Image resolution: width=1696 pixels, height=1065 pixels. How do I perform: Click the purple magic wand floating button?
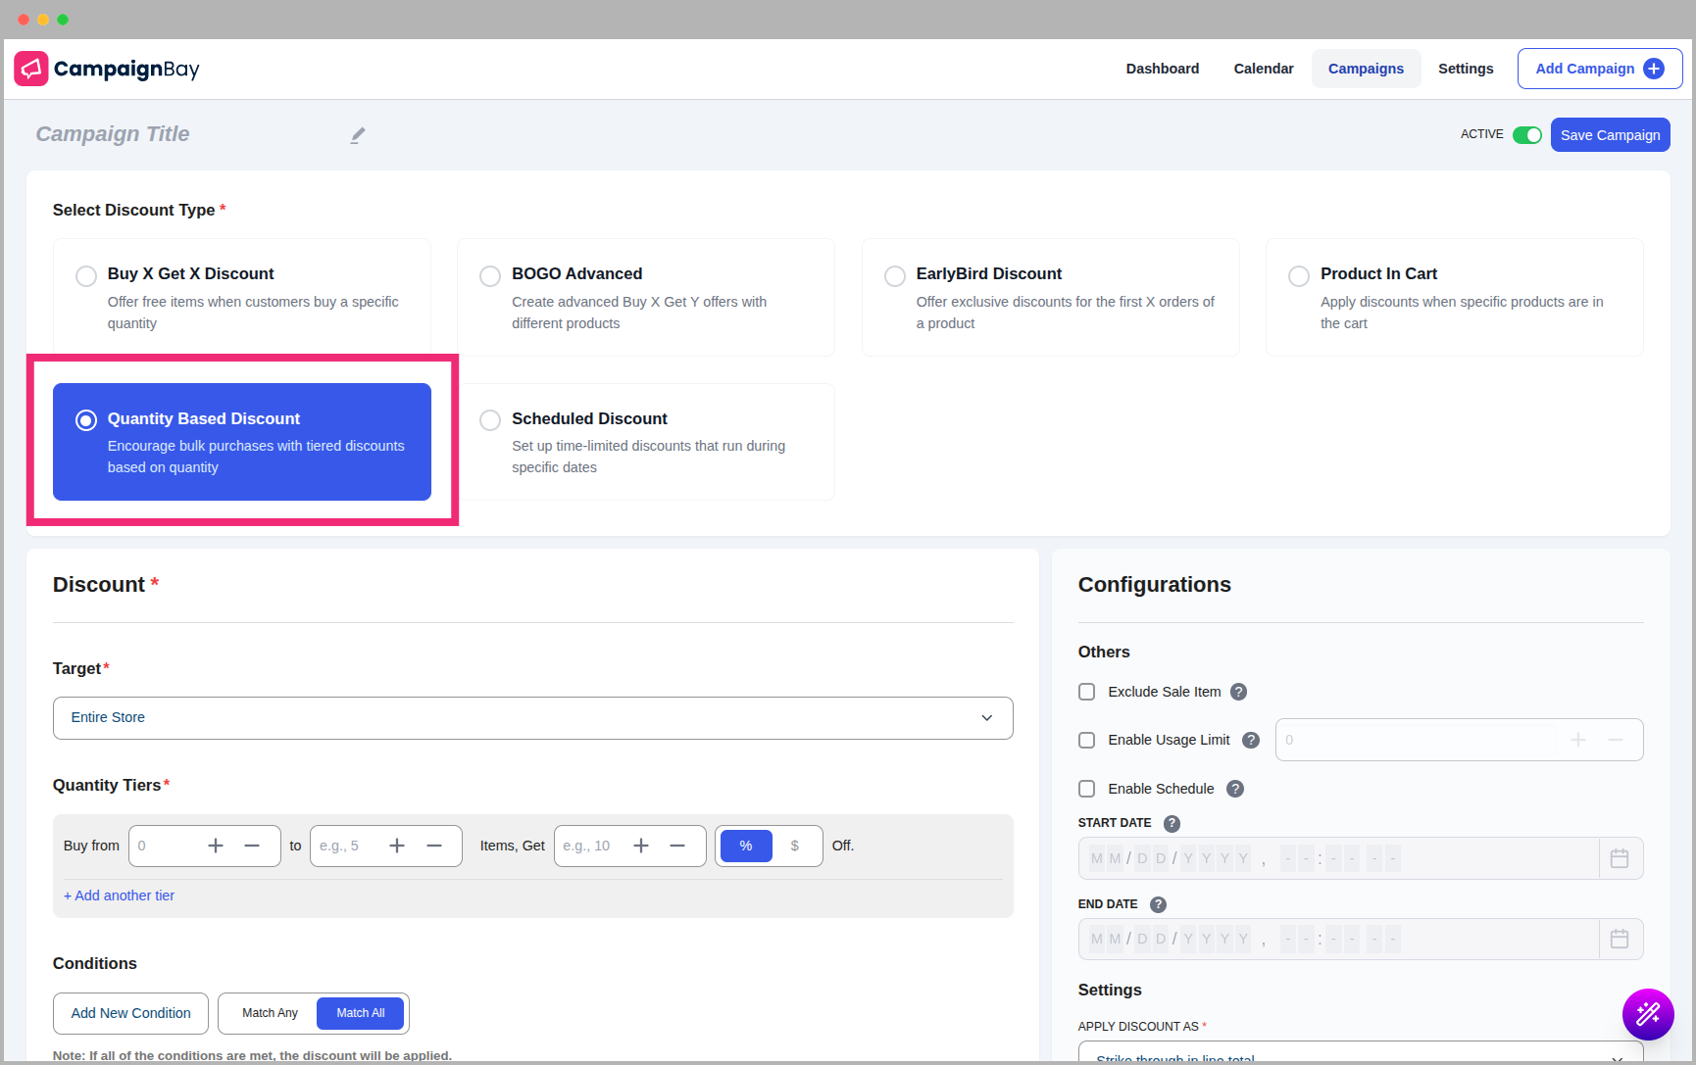coord(1647,1014)
